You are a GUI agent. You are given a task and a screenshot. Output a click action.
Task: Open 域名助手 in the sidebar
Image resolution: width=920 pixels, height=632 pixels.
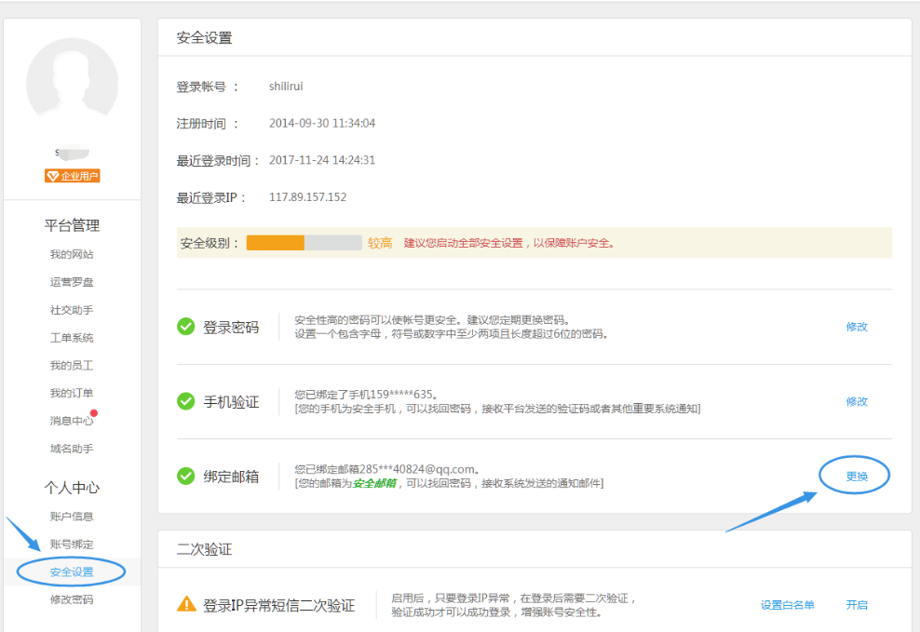tap(73, 449)
